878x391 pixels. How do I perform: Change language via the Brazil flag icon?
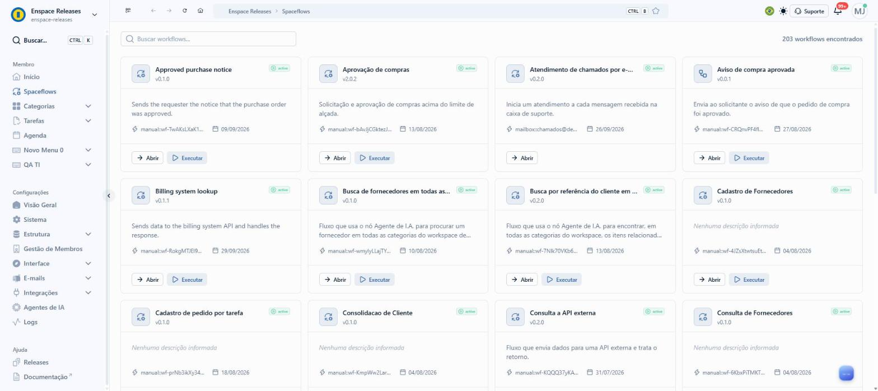click(x=769, y=11)
